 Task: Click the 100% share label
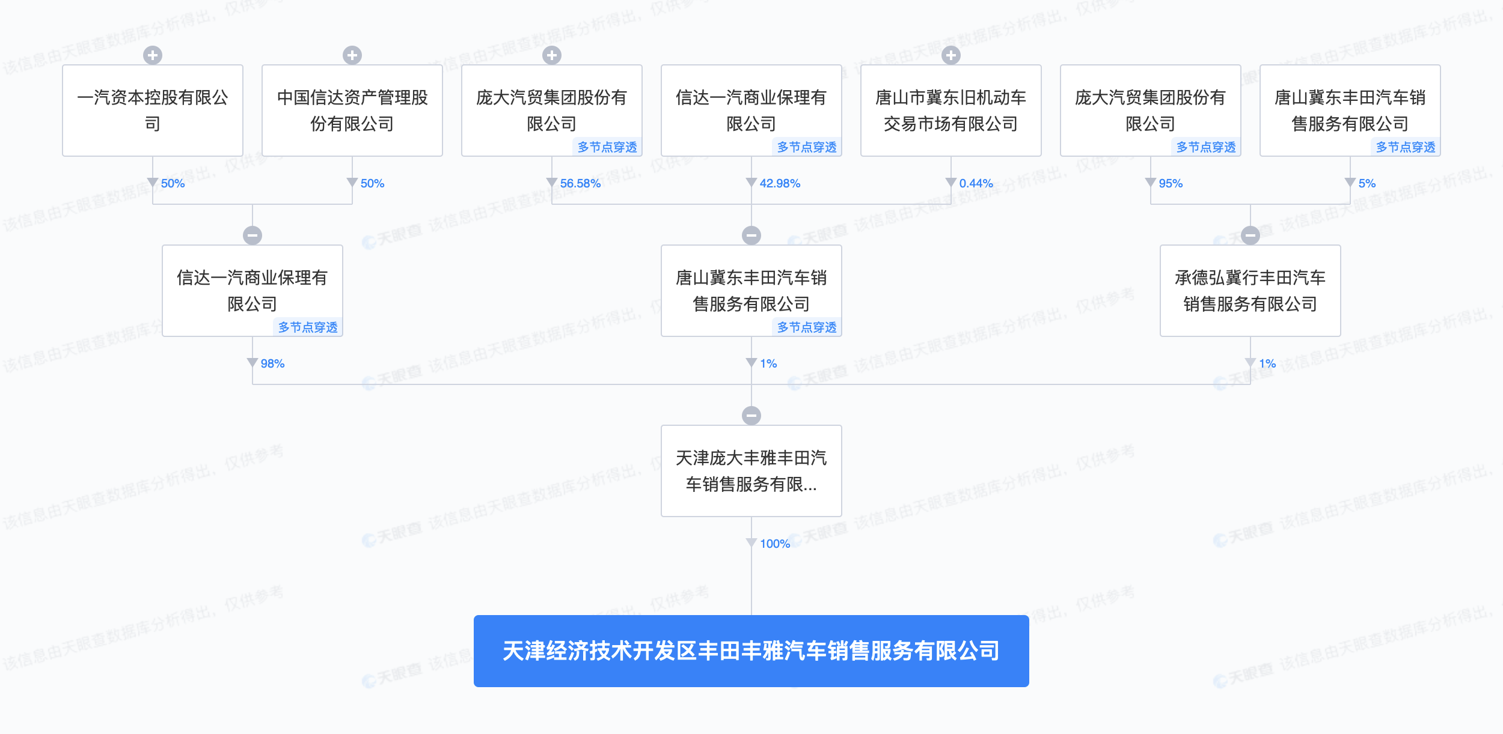775,544
